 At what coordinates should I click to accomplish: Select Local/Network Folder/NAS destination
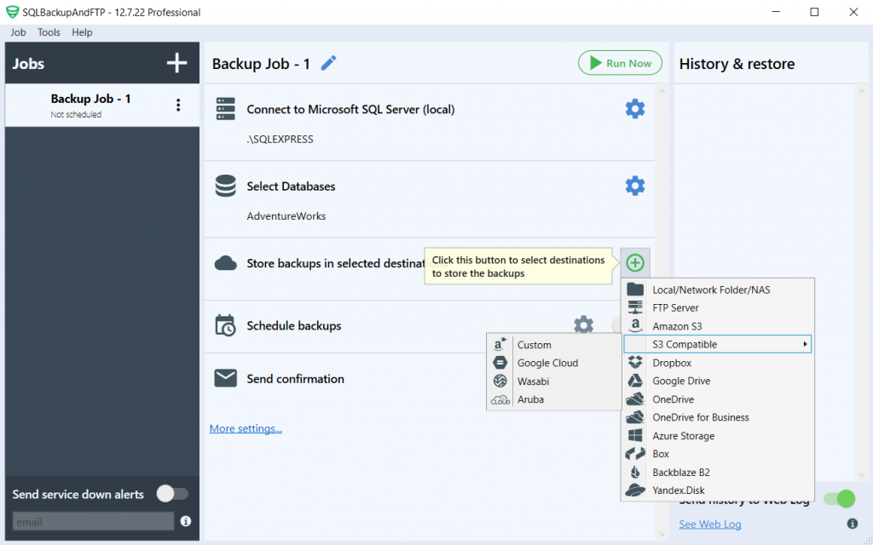(x=718, y=290)
